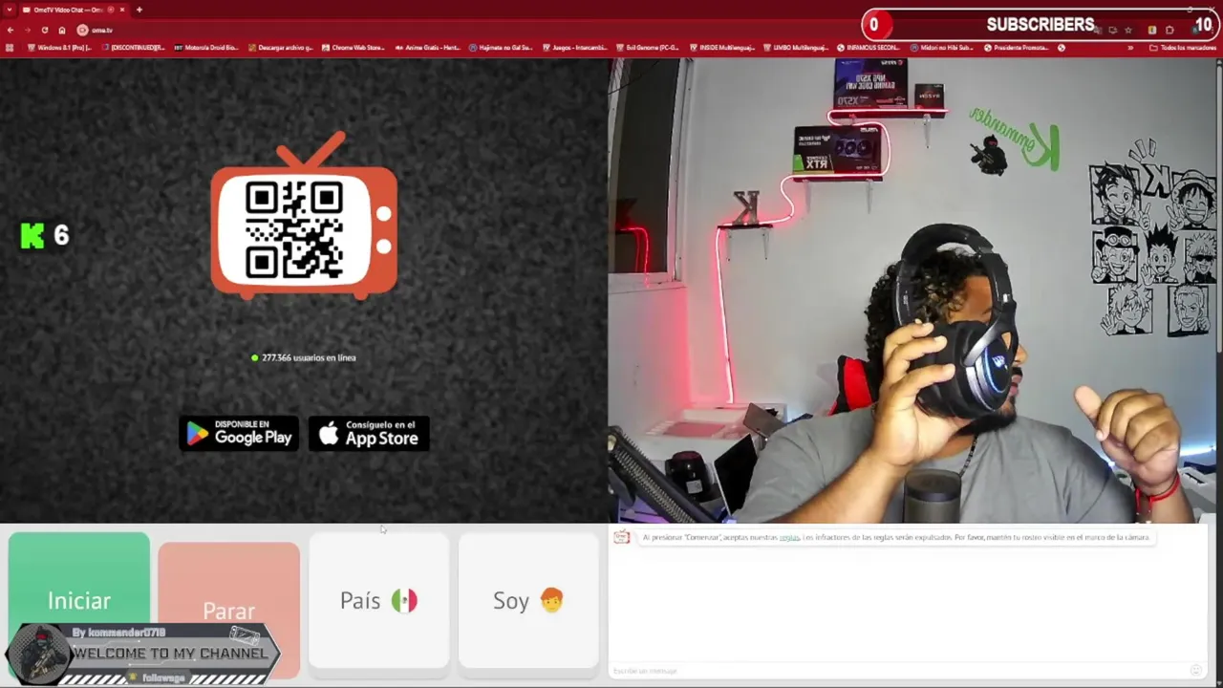The width and height of the screenshot is (1223, 688).
Task: Go back with browser back arrow
Action: coord(10,30)
